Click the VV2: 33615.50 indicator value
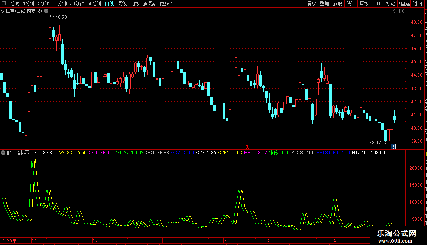This screenshot has width=427, height=245. [71, 153]
